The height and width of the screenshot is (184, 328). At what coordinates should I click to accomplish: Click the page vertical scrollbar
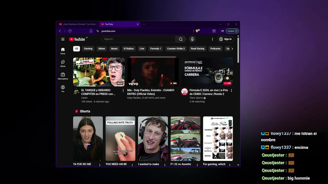click(x=238, y=50)
